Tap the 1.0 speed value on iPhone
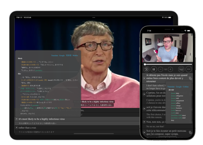 166,69
